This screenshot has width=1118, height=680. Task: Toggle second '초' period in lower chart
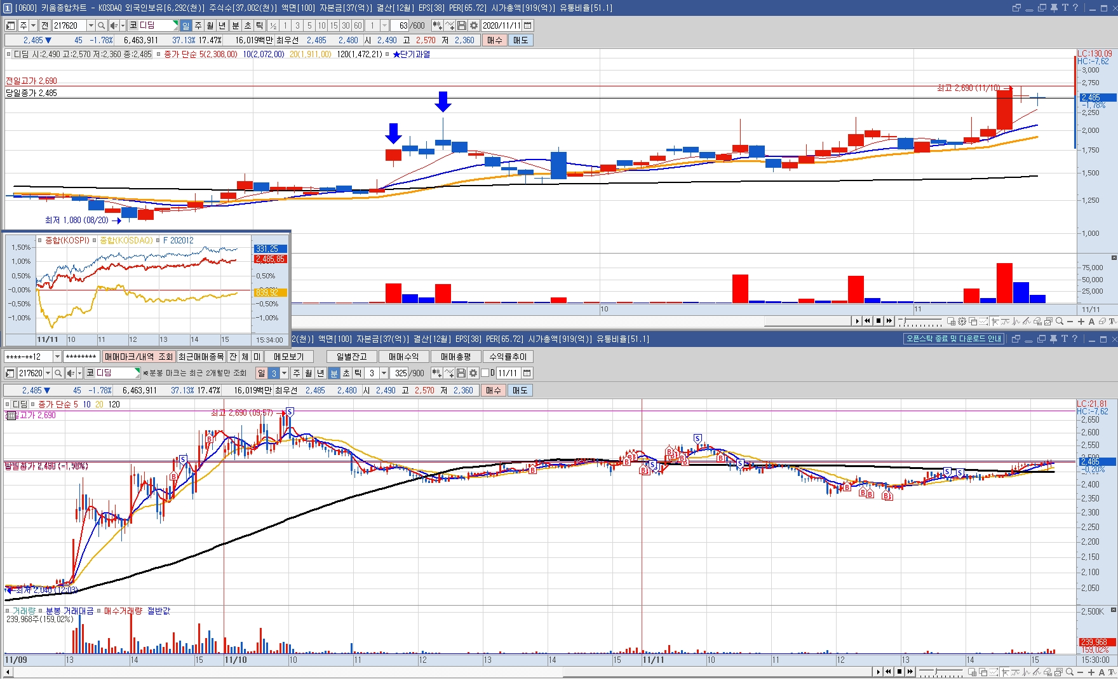pos(346,373)
